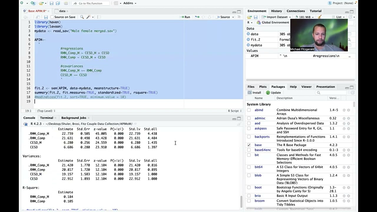377x212 pixels.
Task: Uncheck the base package checkbox
Action: (x=249, y=145)
